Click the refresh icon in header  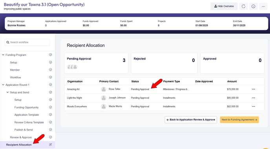[x=243, y=6]
